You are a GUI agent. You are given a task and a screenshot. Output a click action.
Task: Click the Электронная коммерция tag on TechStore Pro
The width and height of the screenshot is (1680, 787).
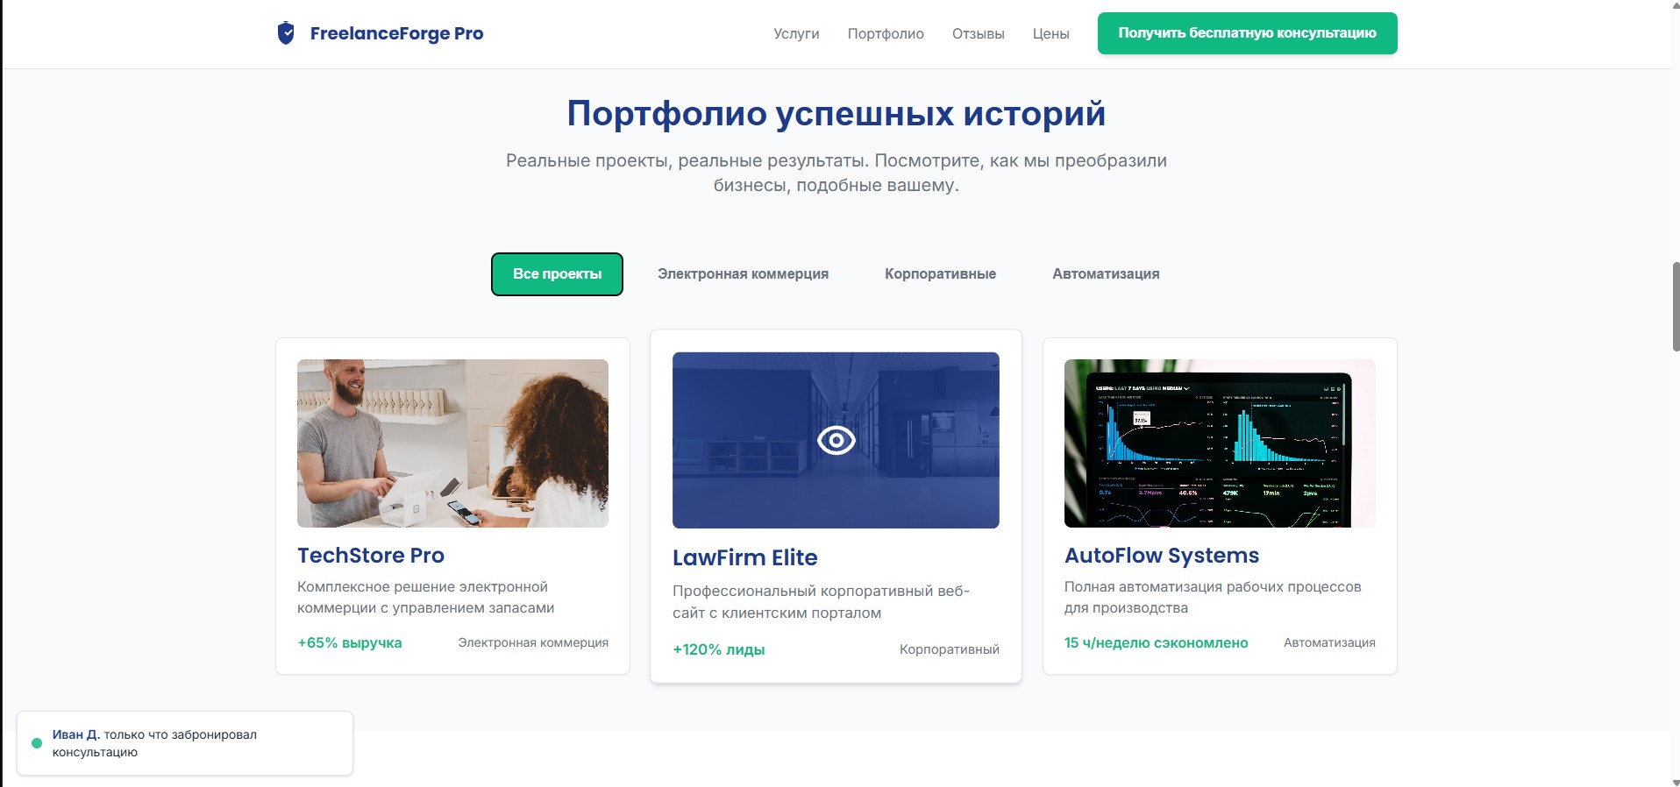[533, 642]
